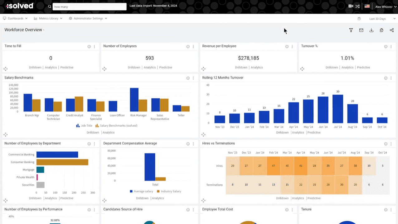The width and height of the screenshot is (398, 224).
Task: Click the copy dashboard icon
Action: tap(381, 30)
